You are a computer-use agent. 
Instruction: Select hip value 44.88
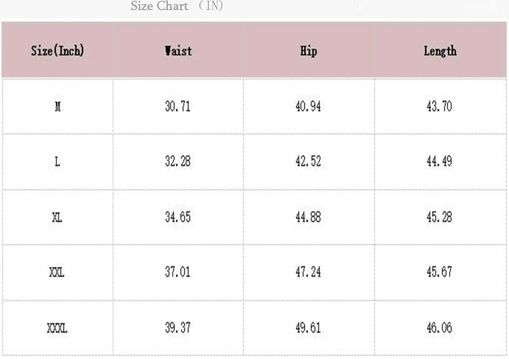coord(308,217)
